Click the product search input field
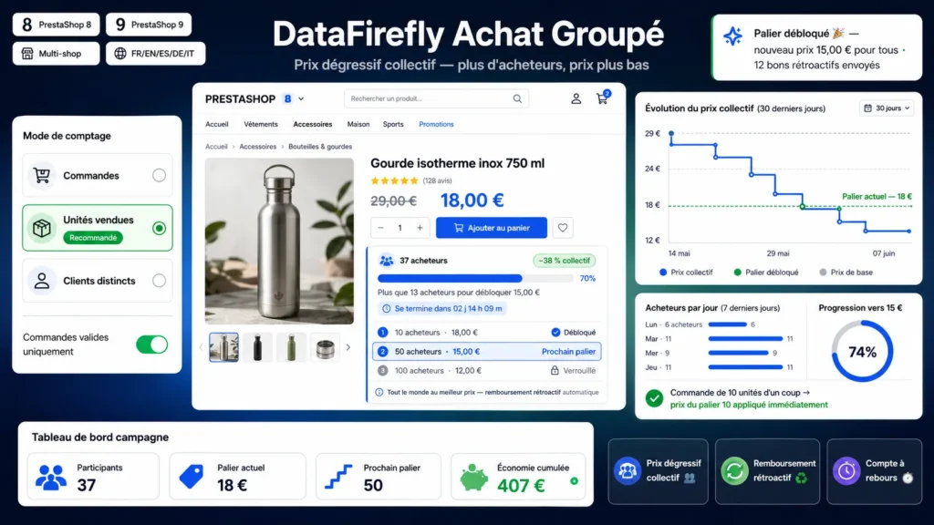 point(436,98)
